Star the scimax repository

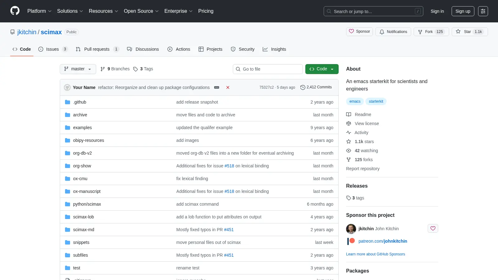tap(470, 32)
